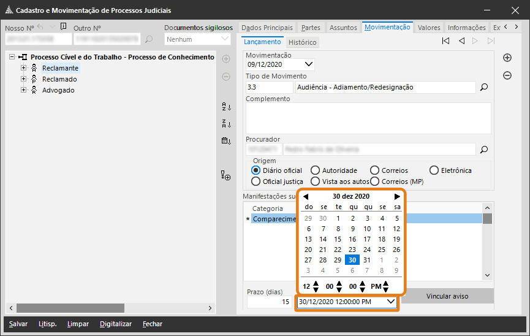The width and height of the screenshot is (530, 336).
Task: Click the plus icon to add movement
Action: [507, 58]
